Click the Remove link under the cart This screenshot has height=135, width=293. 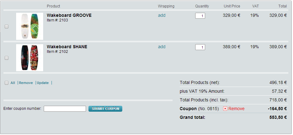coord(26,83)
